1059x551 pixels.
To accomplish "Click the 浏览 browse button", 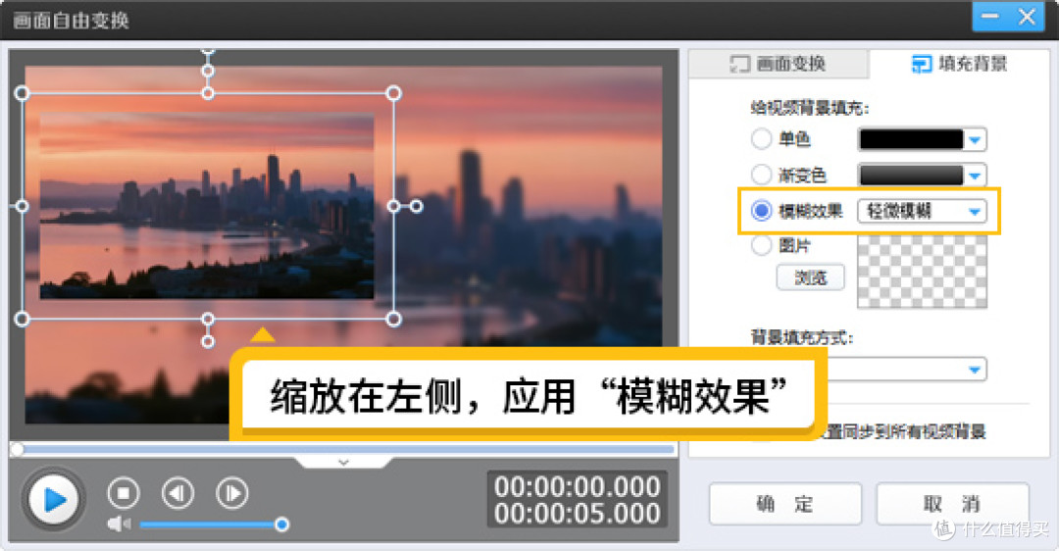I will [810, 277].
